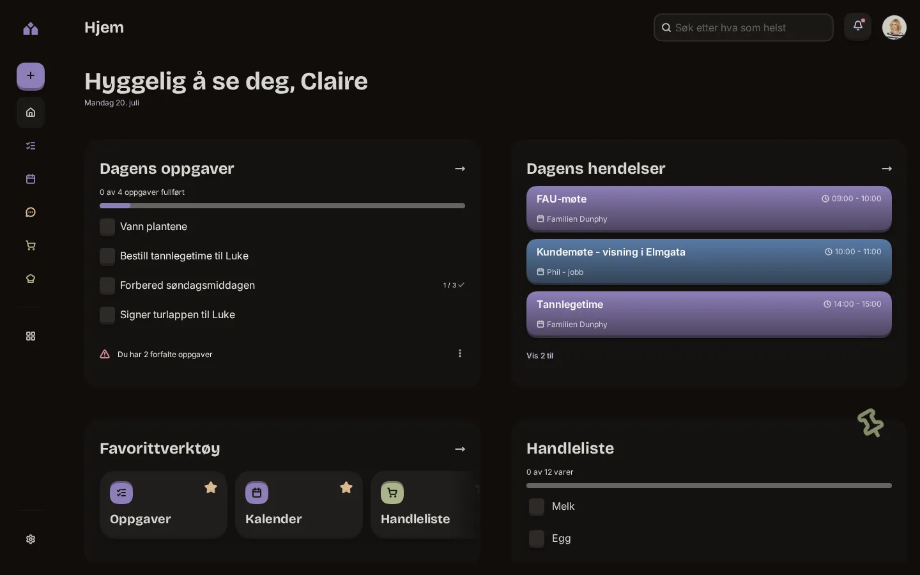Focus the Søk etter hva som helst field

(744, 27)
